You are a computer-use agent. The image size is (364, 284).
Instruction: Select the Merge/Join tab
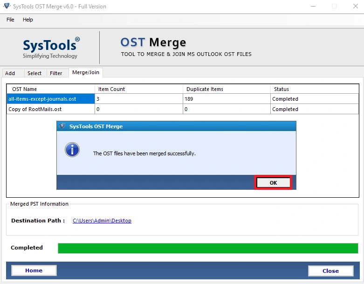click(x=86, y=72)
